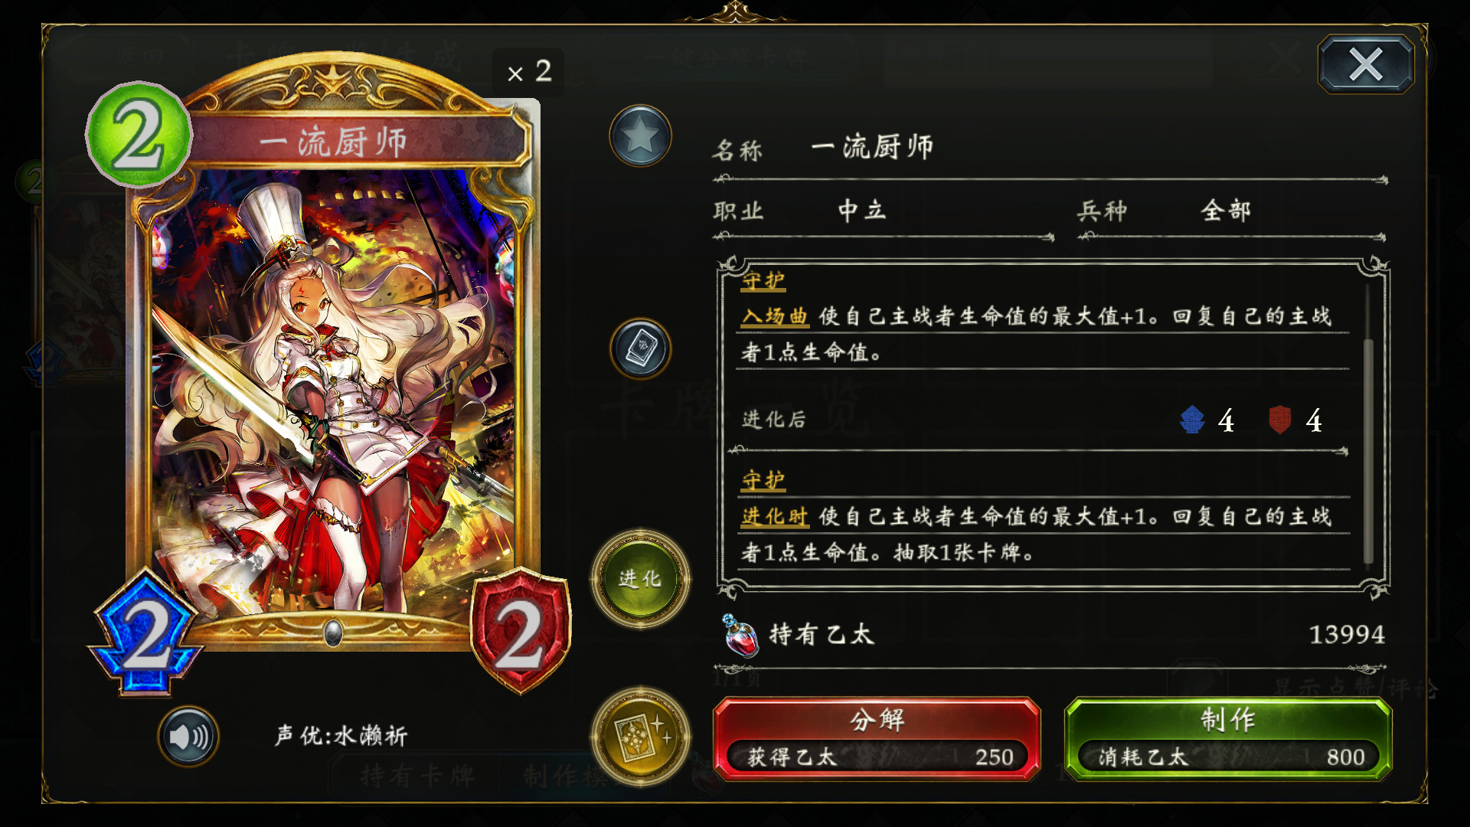Click the red defense shield icon on the card
Image resolution: width=1470 pixels, height=827 pixels.
(x=521, y=631)
